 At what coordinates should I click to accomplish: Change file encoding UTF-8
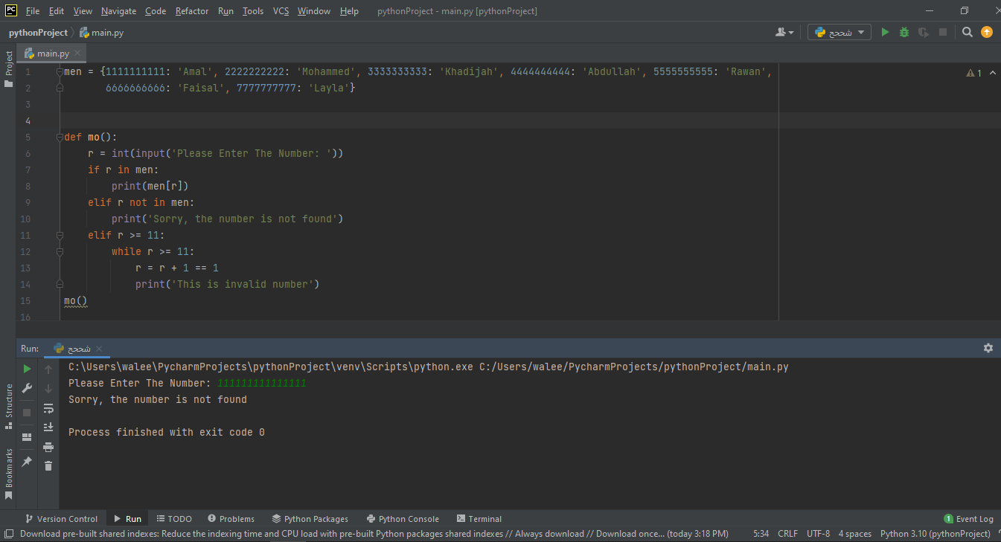point(818,534)
